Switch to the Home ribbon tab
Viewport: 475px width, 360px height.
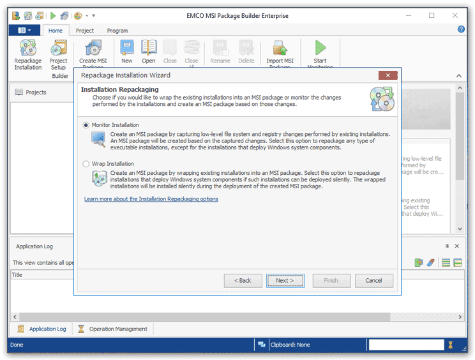56,31
